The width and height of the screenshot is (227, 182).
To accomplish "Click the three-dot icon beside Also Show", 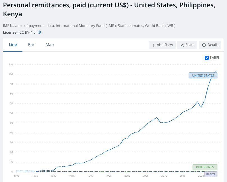I will (153, 45).
